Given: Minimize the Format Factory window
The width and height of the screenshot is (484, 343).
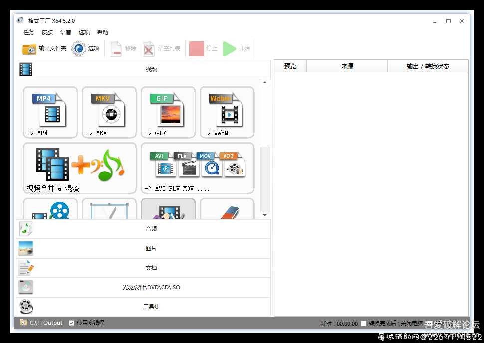Looking at the screenshot, I should 435,21.
